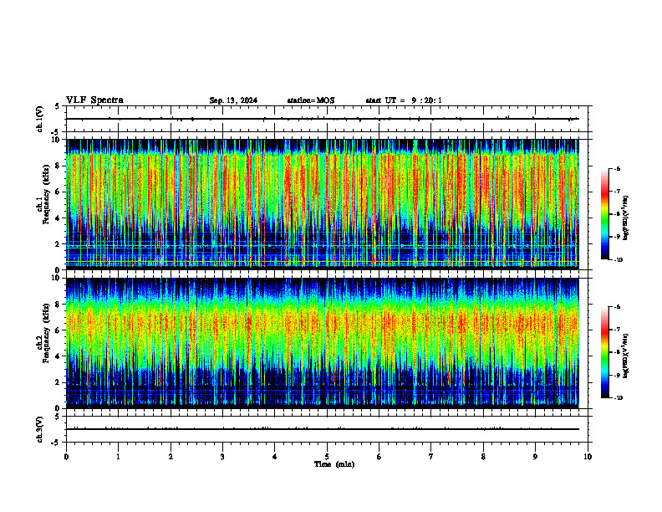
Task: Click the "5" tick on time axis
Action: [x=327, y=457]
